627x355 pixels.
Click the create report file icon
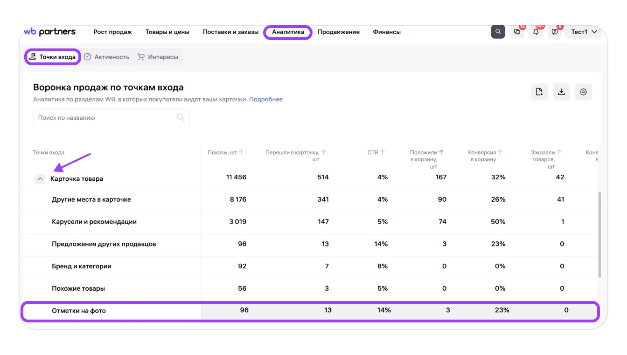[x=539, y=92]
